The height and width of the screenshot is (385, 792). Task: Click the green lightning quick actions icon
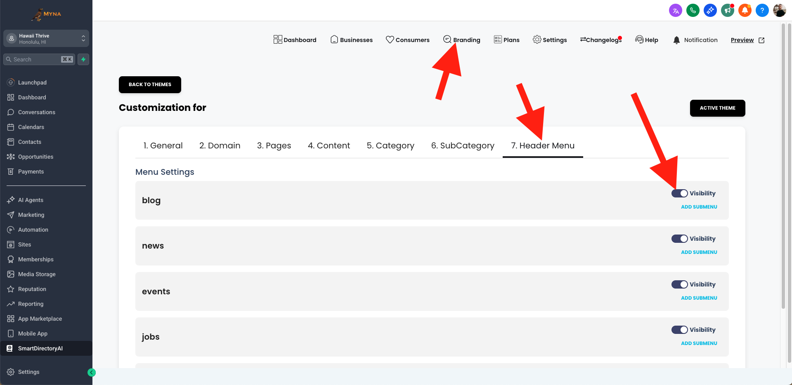[x=83, y=59]
